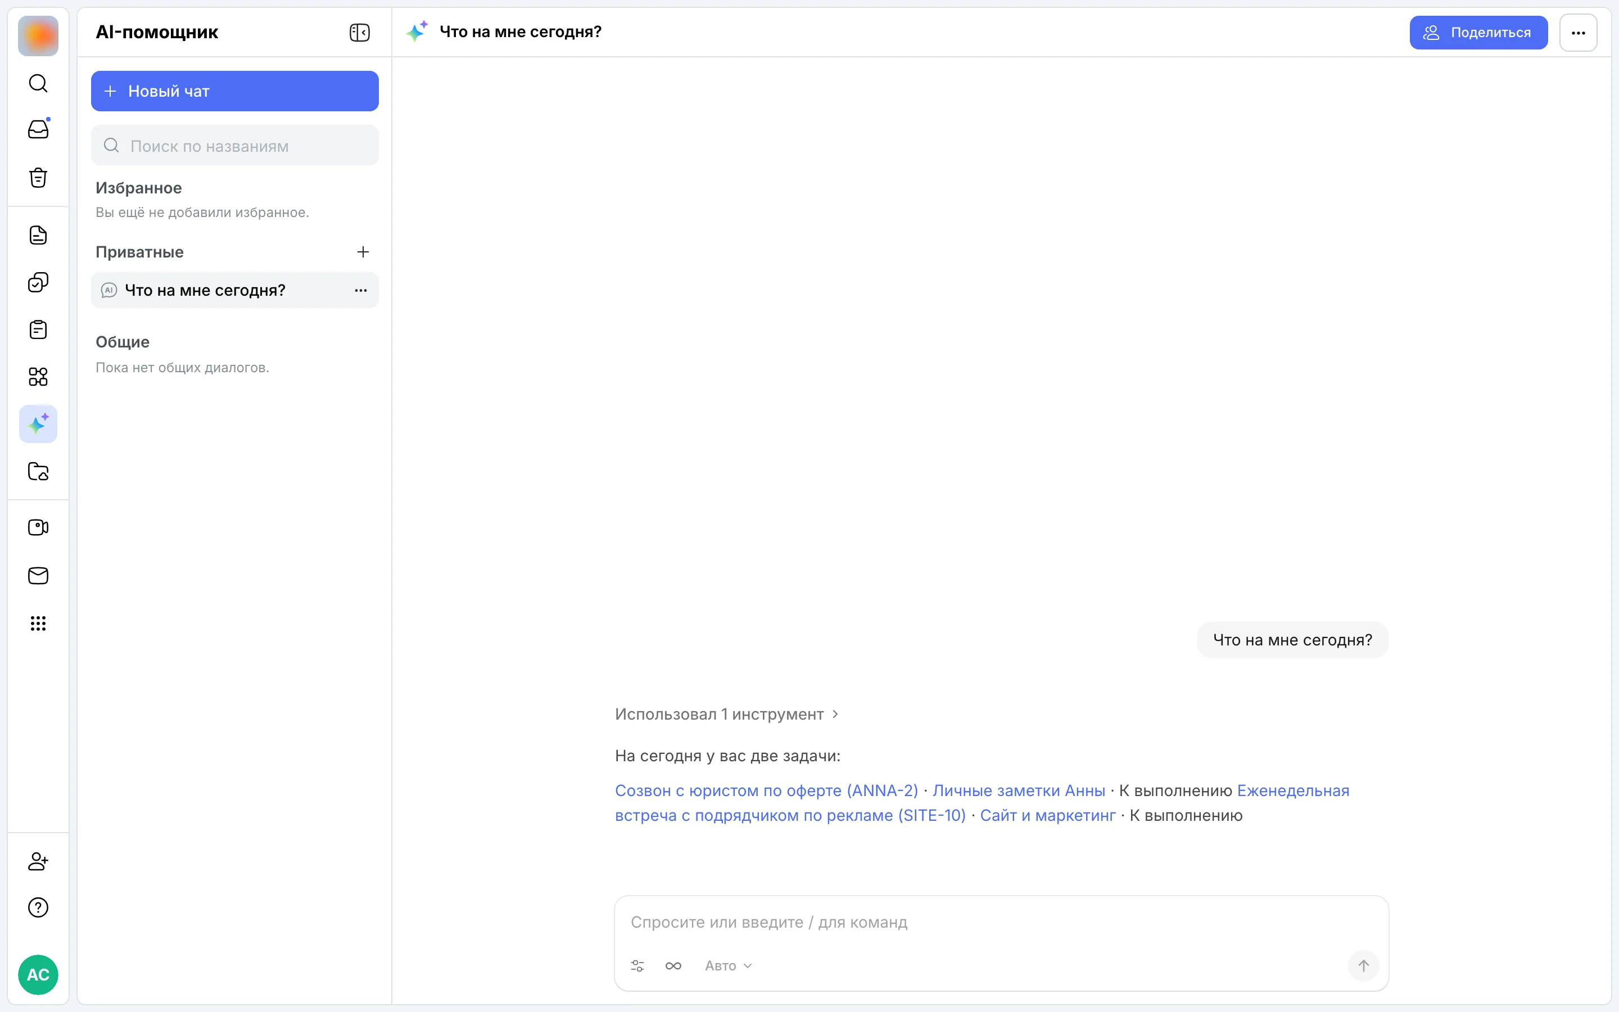The image size is (1619, 1012).
Task: Click the user message bubble Что на мне сегодня?
Action: (x=1292, y=640)
